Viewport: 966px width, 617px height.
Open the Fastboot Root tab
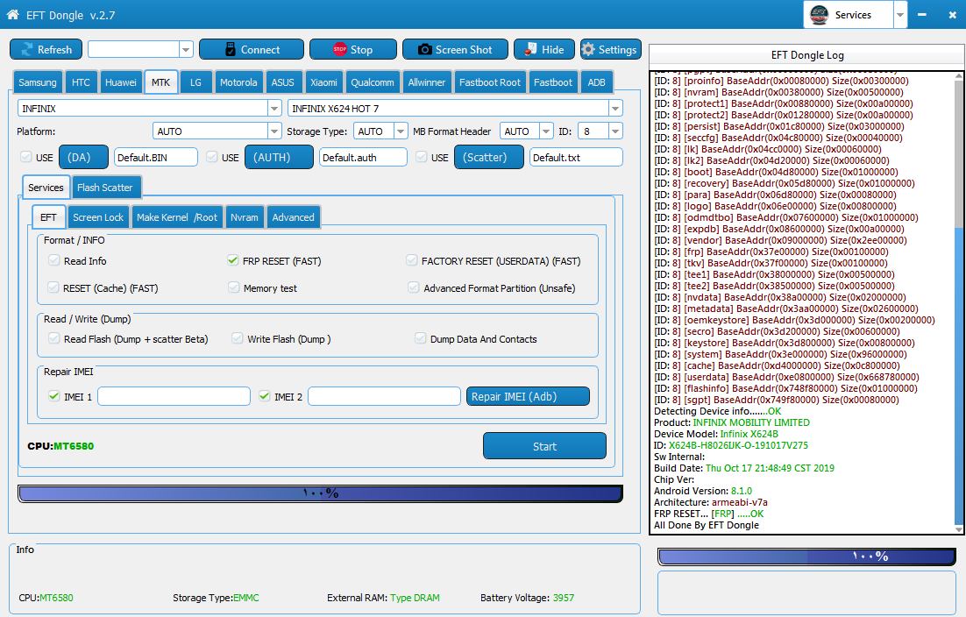[x=490, y=82]
